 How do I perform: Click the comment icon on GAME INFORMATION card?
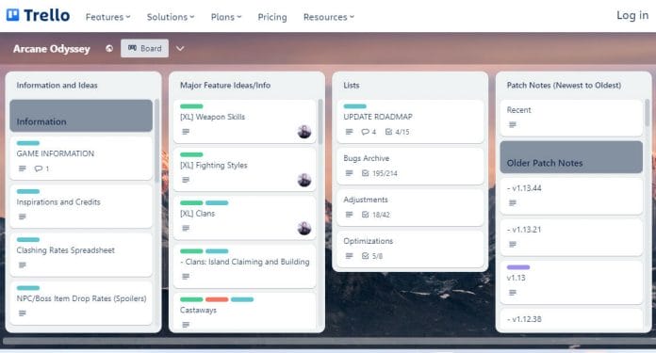(x=39, y=168)
